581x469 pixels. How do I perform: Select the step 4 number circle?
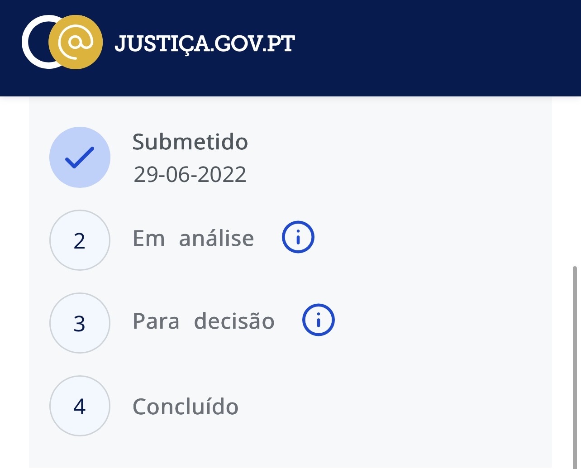tap(80, 406)
